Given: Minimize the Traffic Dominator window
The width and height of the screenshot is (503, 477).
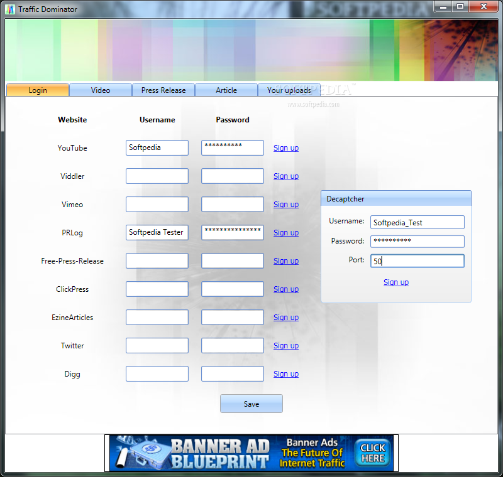Looking at the screenshot, I should (x=443, y=6).
